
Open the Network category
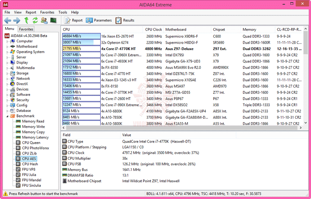pyautogui.click(x=23, y=79)
